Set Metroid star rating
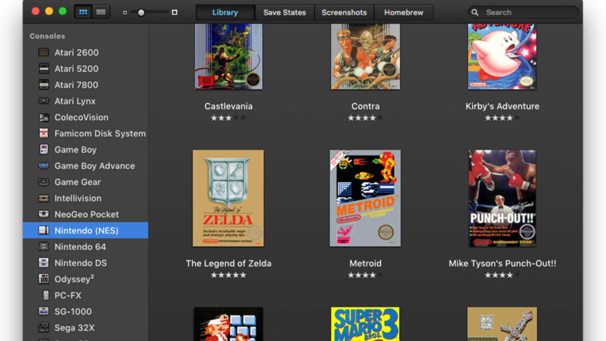The height and width of the screenshot is (341, 606). coord(365,275)
